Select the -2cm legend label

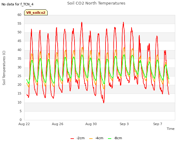click(81, 138)
